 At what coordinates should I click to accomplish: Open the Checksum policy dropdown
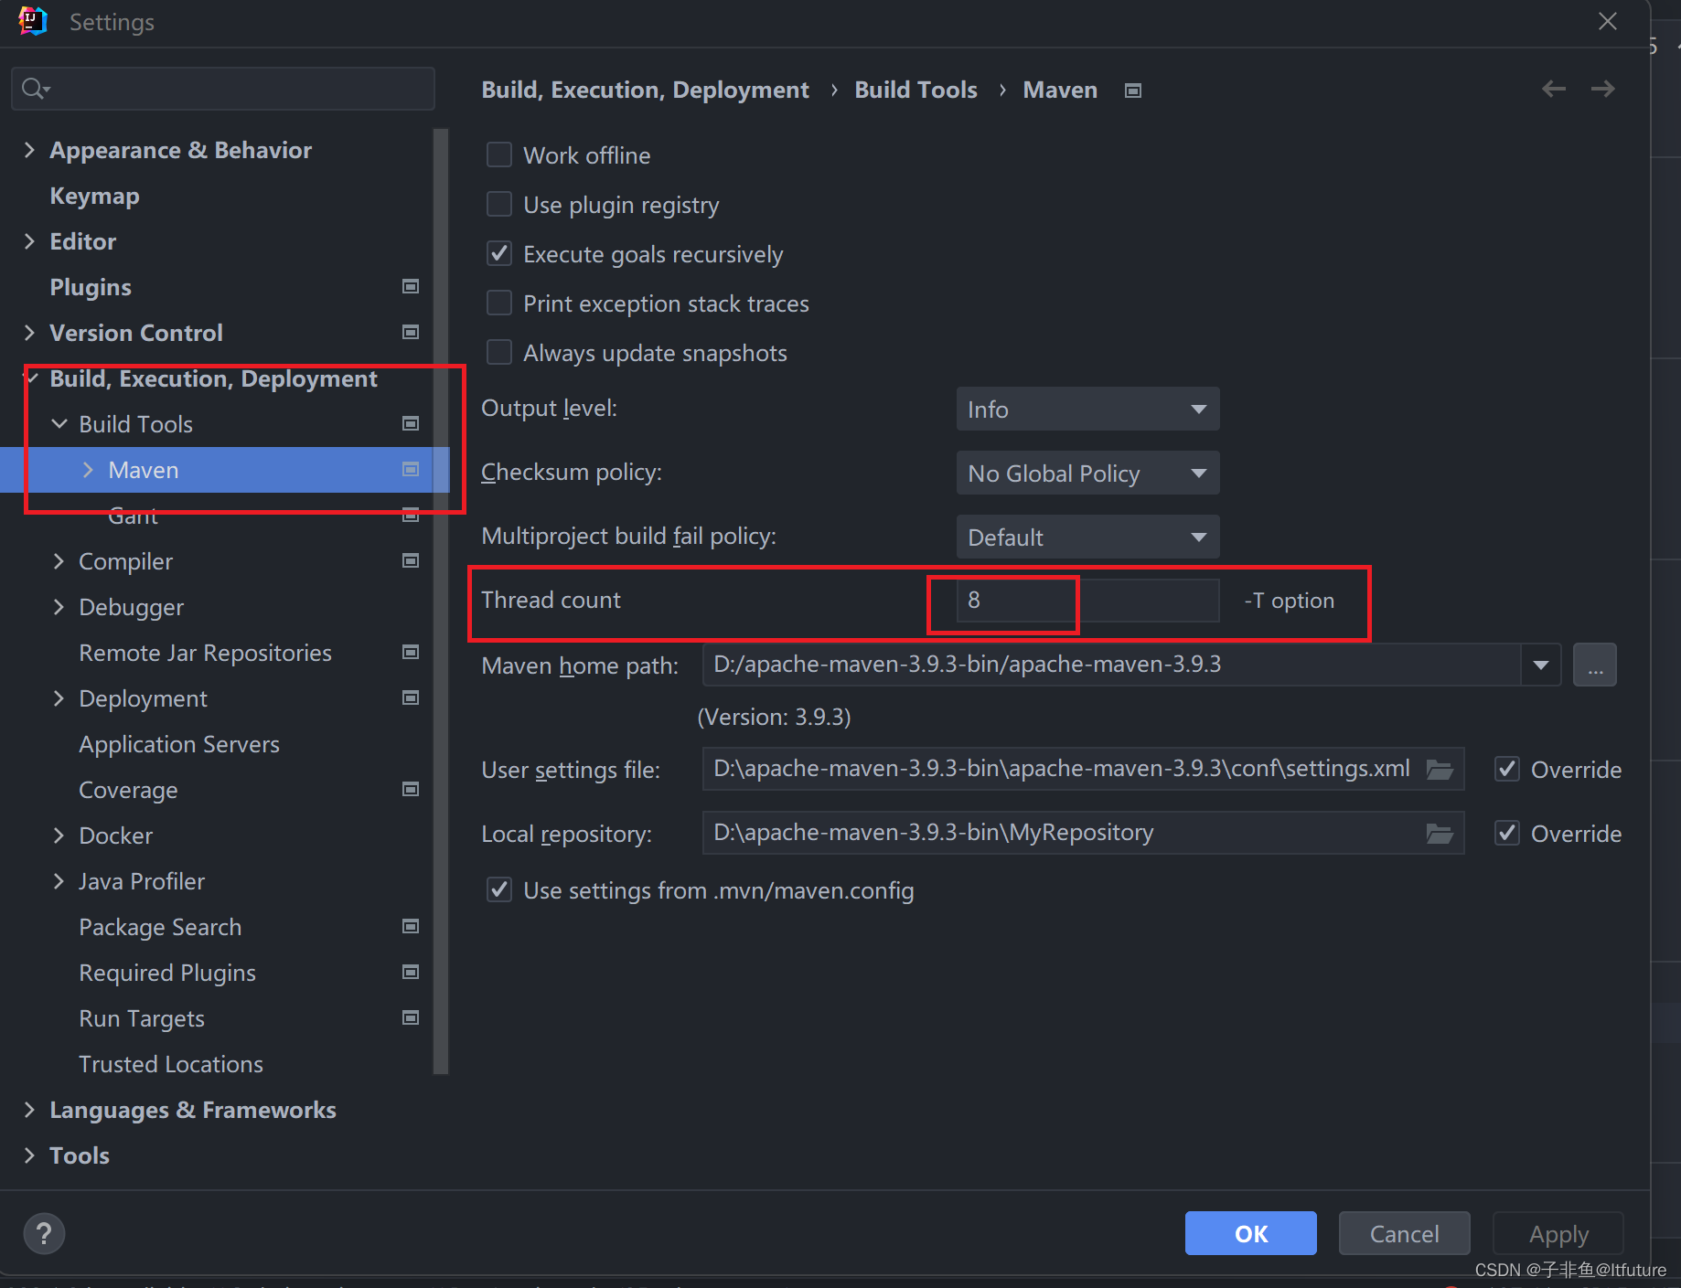tap(1087, 473)
